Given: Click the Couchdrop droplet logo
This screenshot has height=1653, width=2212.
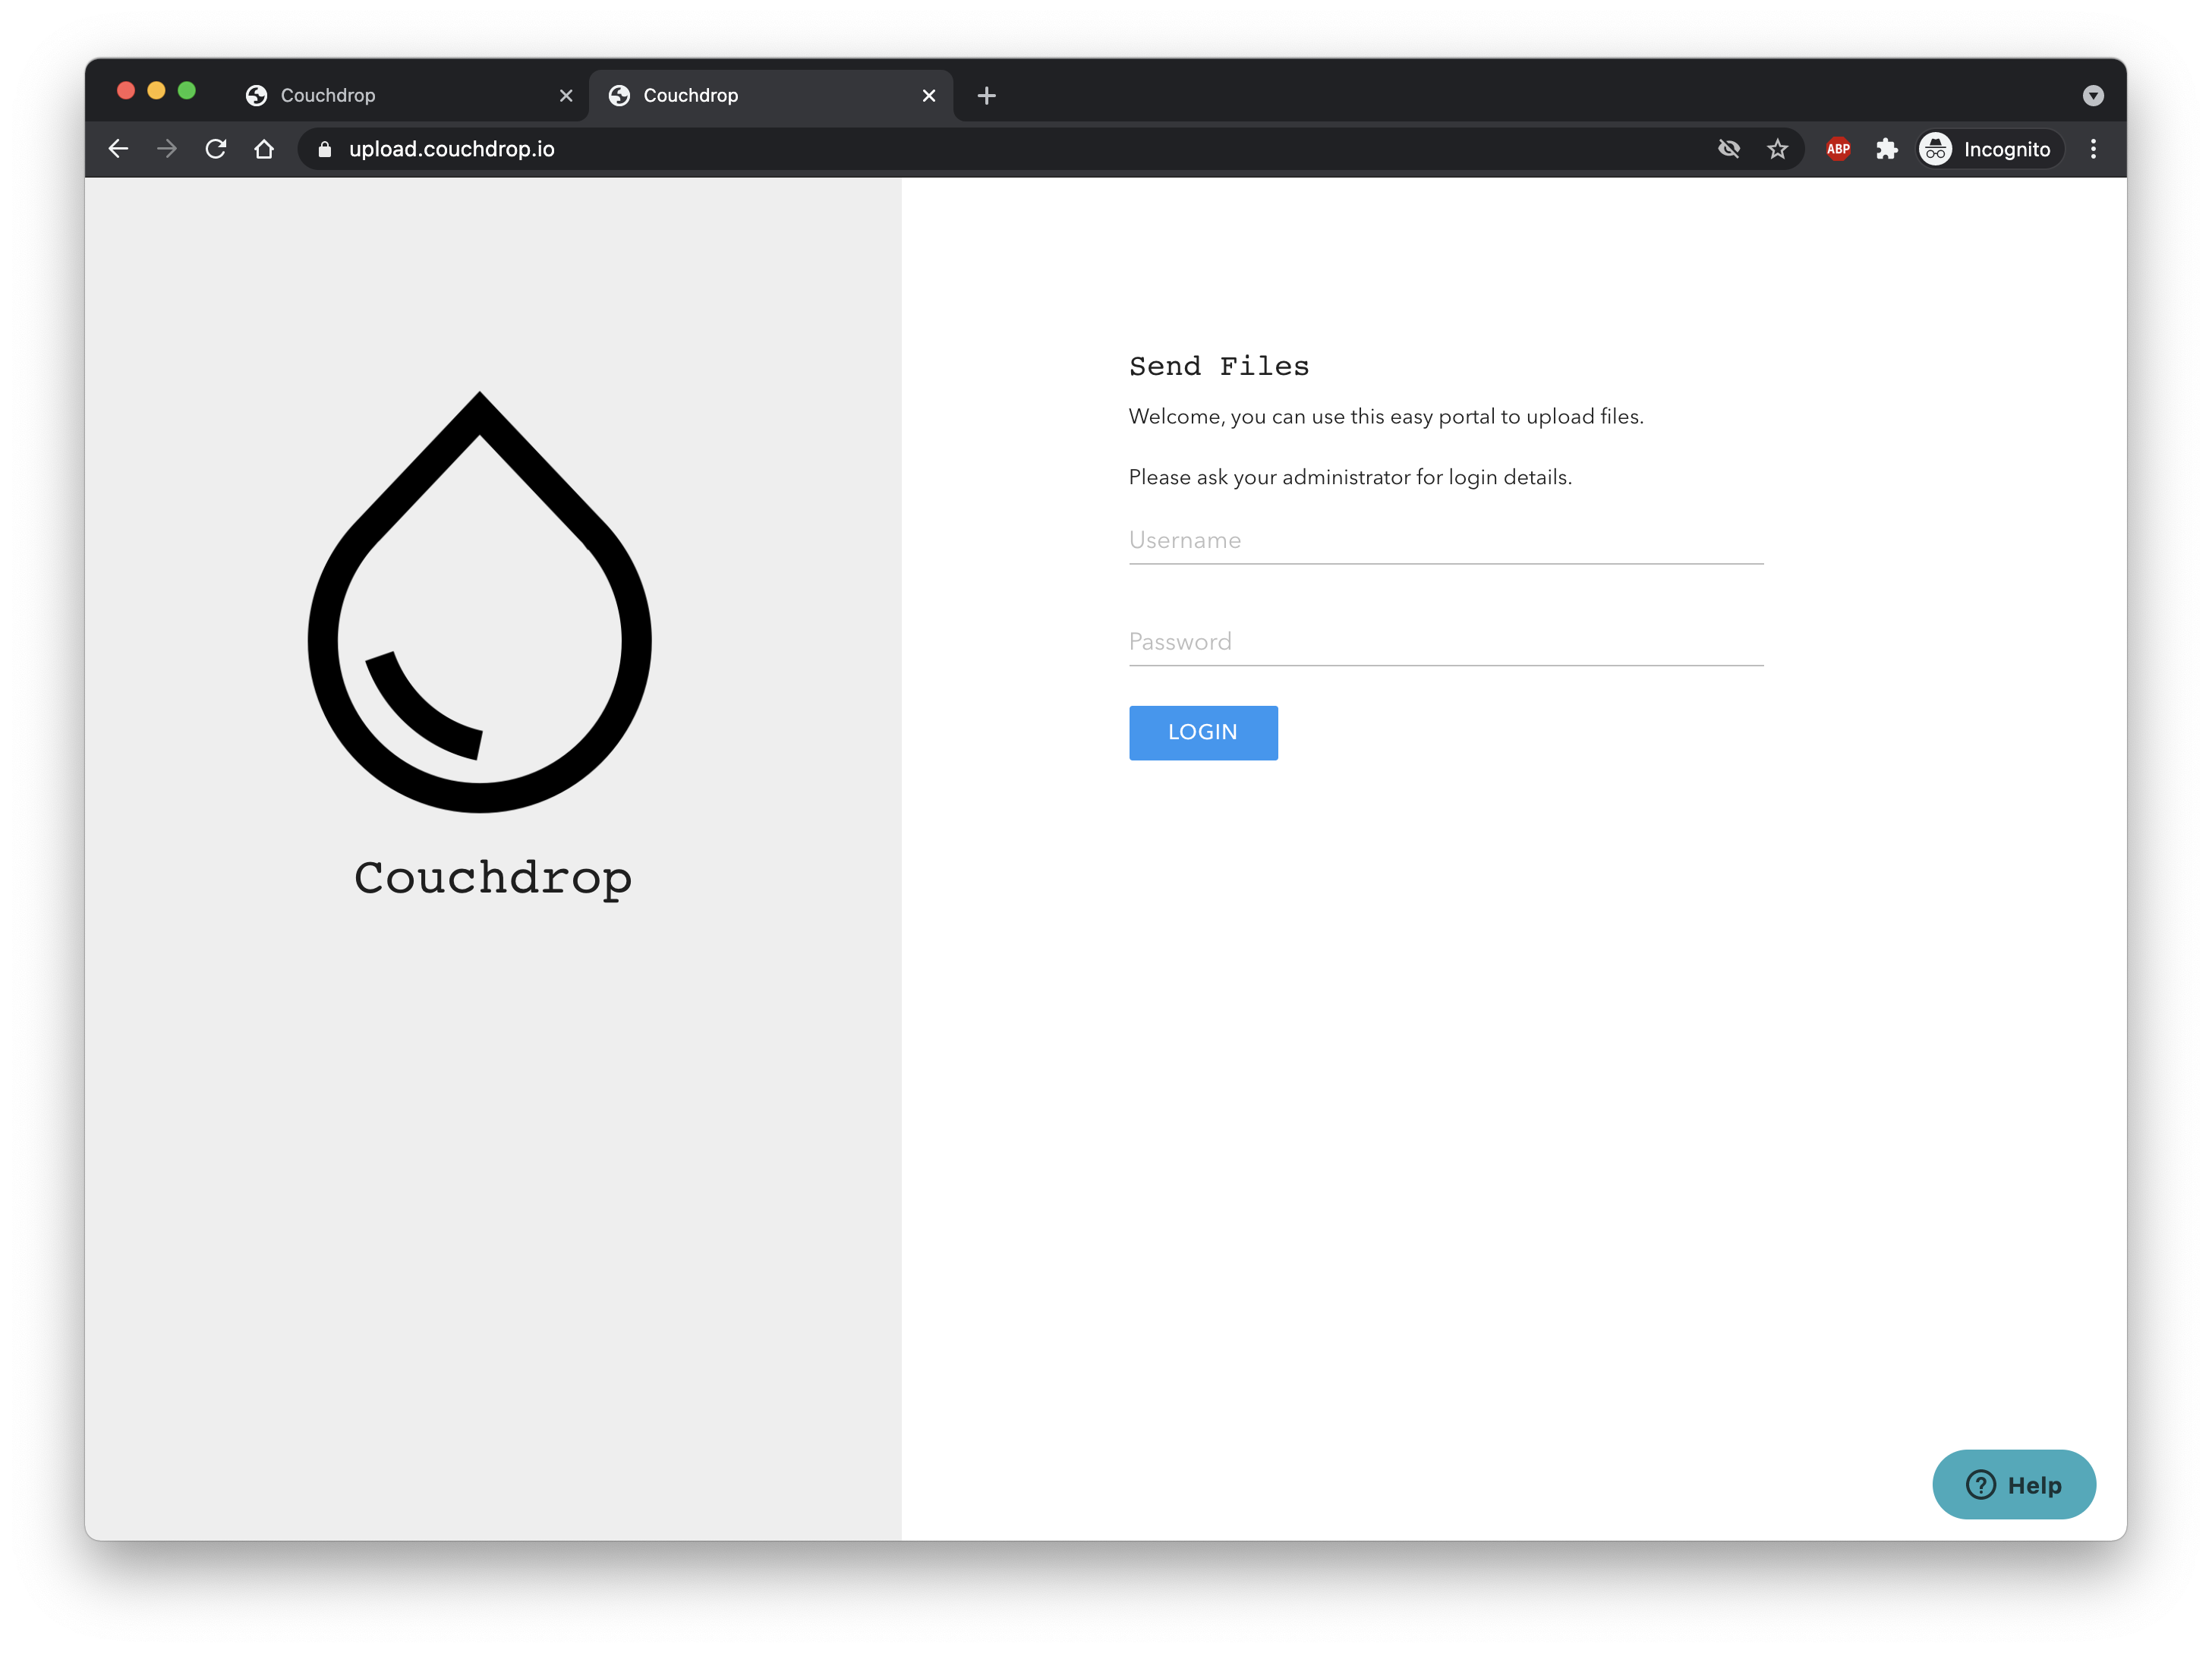Looking at the screenshot, I should point(480,602).
